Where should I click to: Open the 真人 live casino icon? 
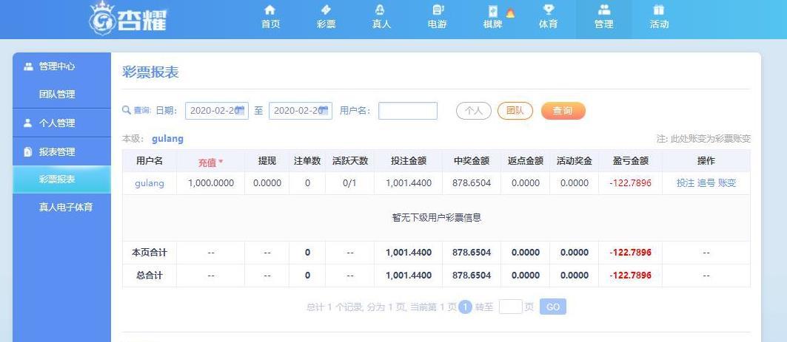click(381, 10)
